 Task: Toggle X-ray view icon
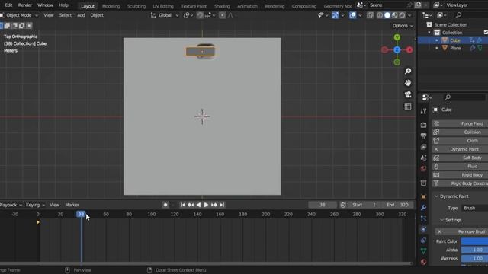370,15
